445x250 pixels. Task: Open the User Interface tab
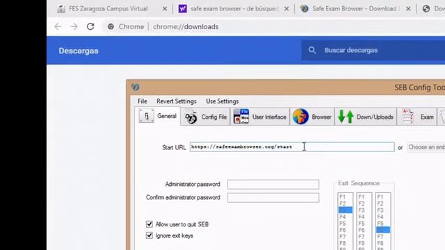259,117
